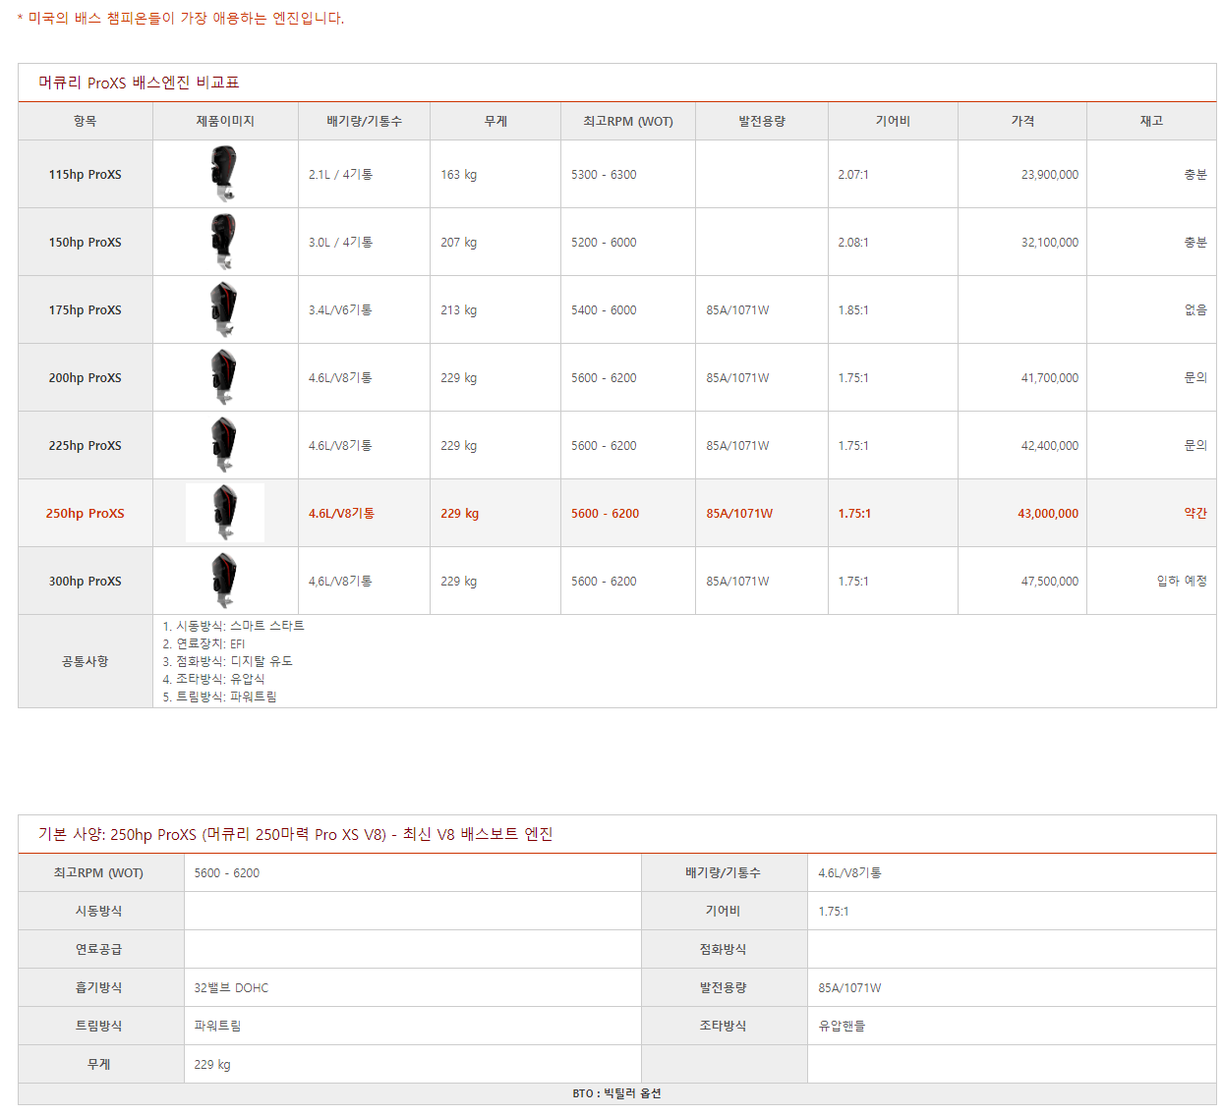Select the 225hp ProXS model link
This screenshot has height=1115, width=1223.
tap(86, 446)
